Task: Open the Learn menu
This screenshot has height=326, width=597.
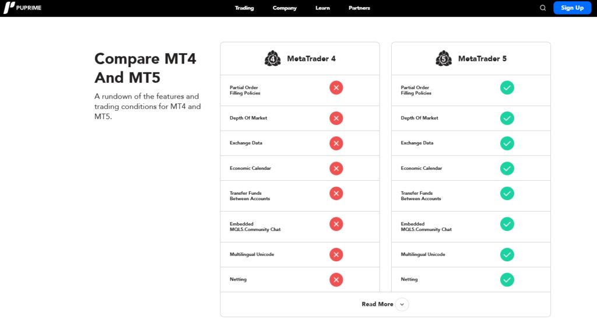Action: (x=322, y=8)
